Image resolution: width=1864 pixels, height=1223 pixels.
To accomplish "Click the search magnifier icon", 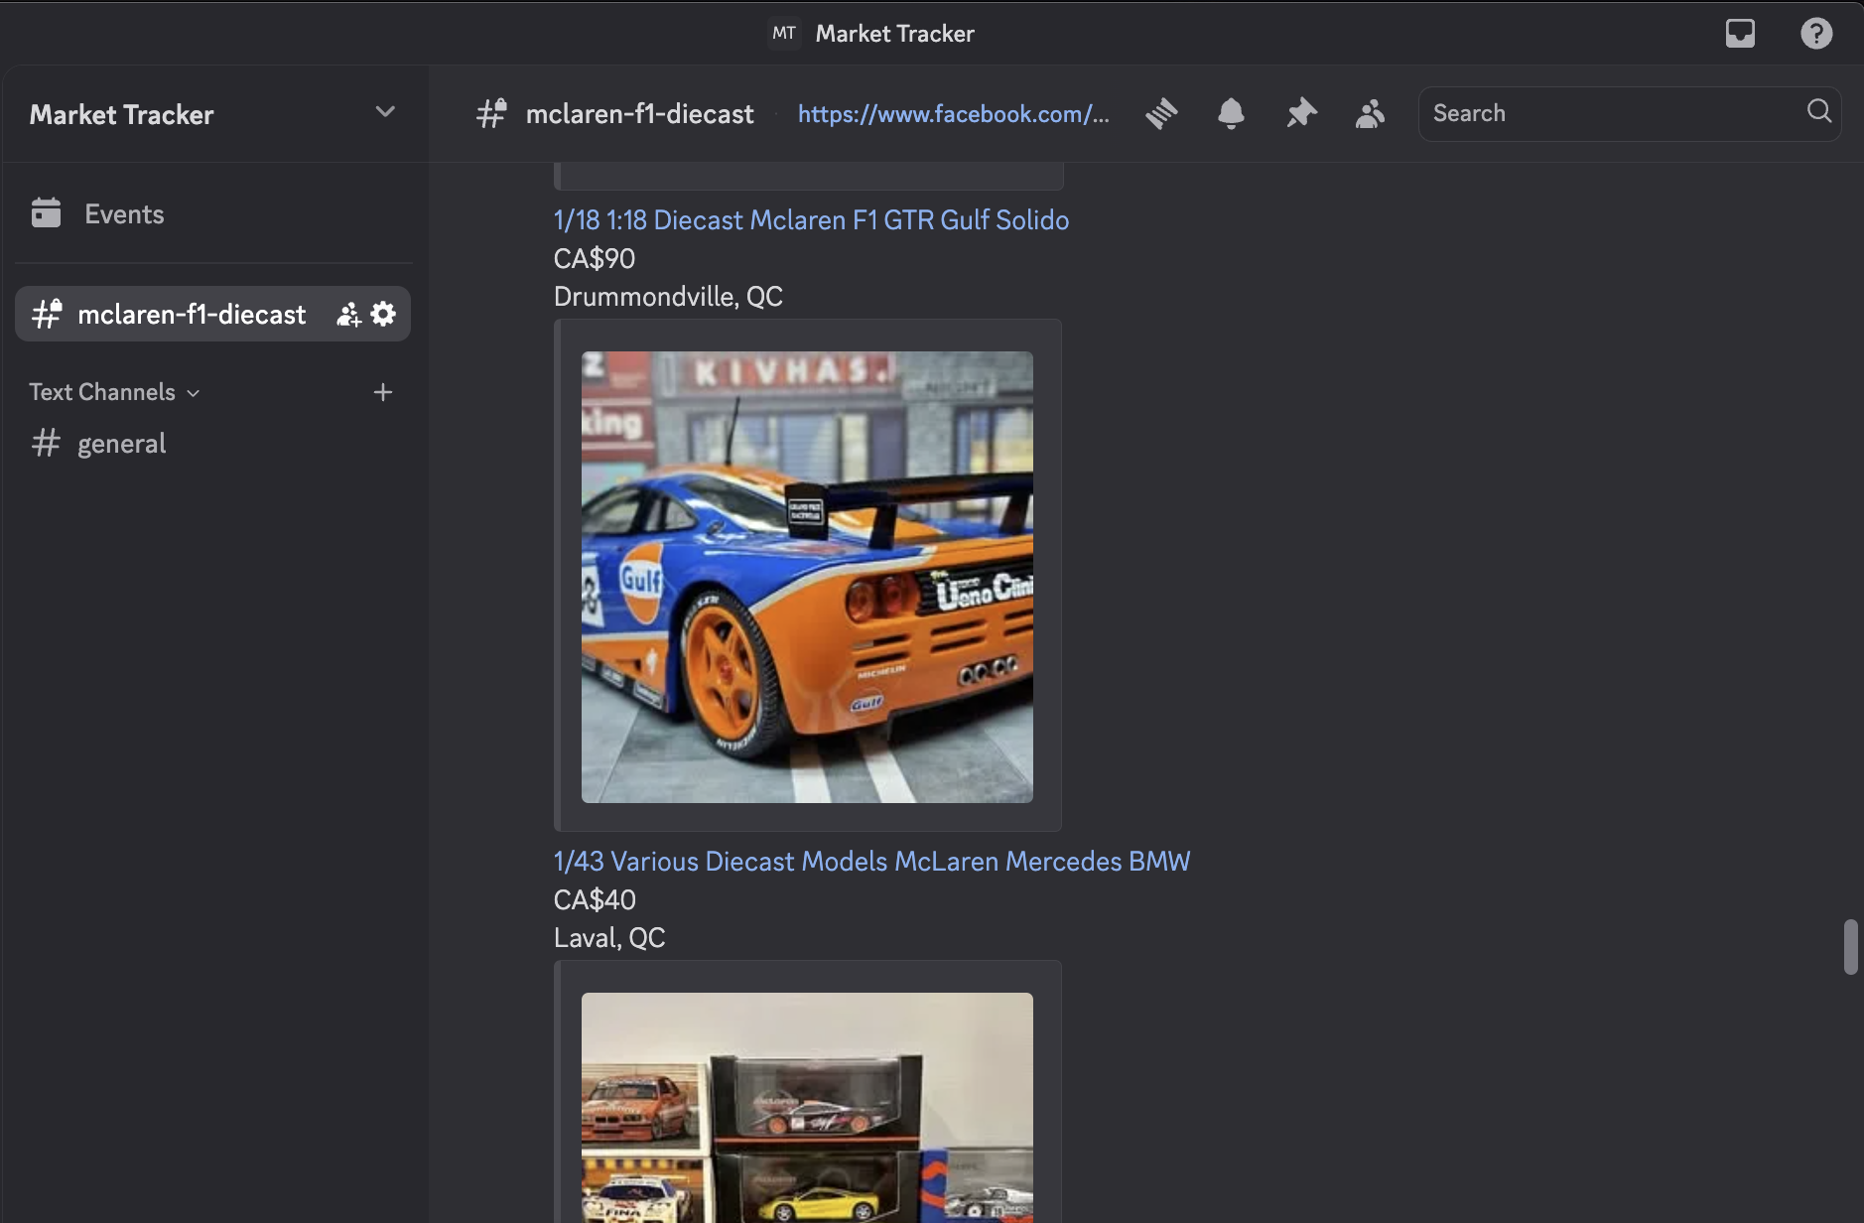I will pyautogui.click(x=1818, y=111).
